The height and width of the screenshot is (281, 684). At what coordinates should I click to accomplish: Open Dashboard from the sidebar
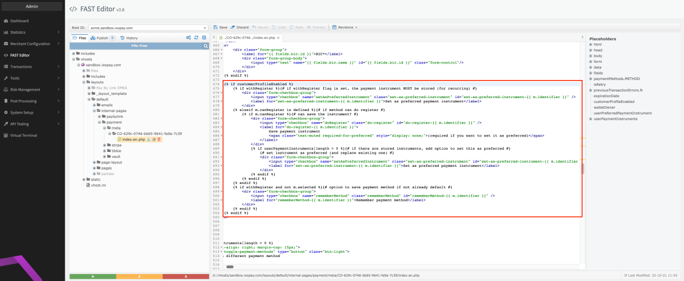pos(19,21)
